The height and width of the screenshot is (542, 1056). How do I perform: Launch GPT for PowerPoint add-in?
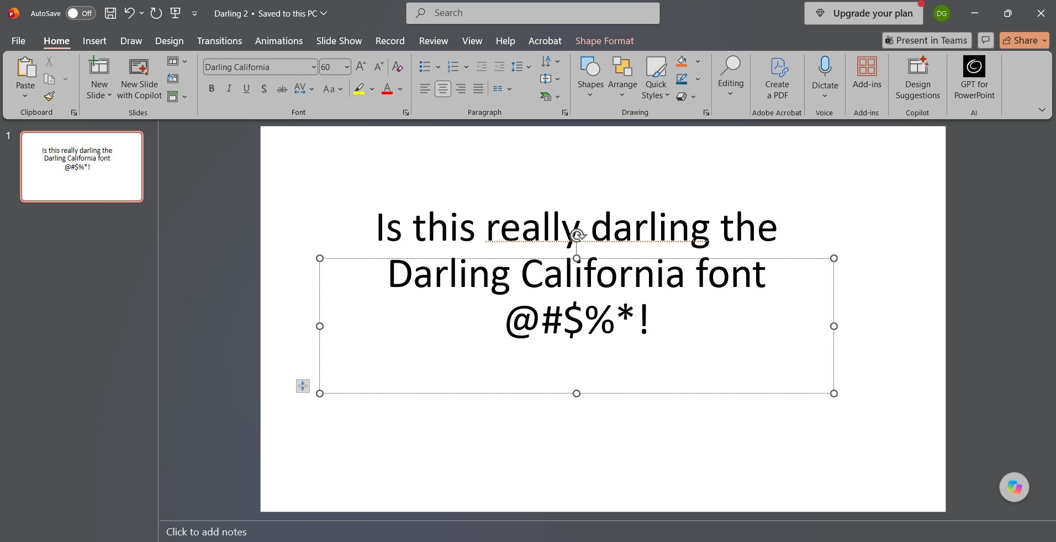tap(974, 66)
